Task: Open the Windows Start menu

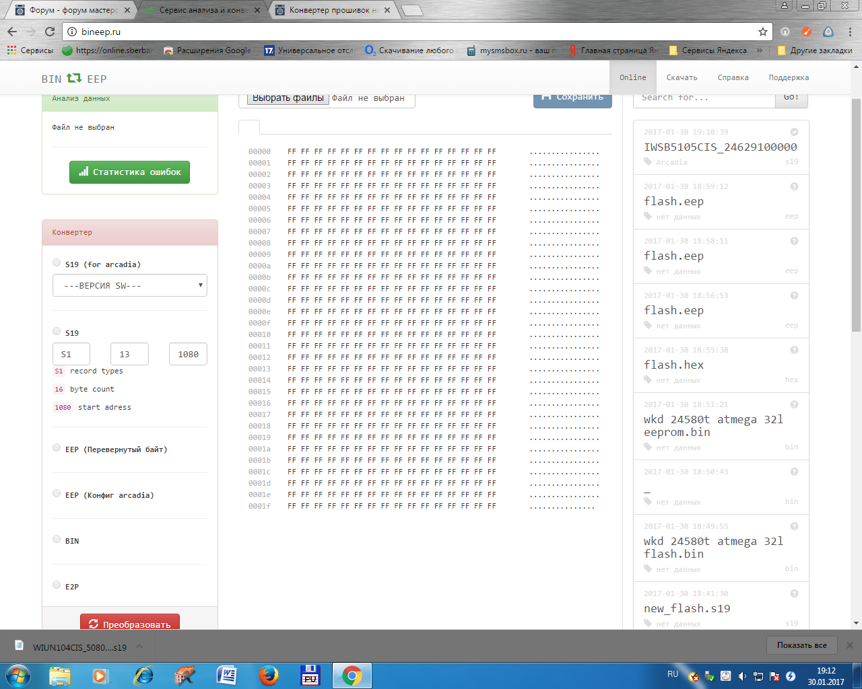Action: [x=17, y=676]
